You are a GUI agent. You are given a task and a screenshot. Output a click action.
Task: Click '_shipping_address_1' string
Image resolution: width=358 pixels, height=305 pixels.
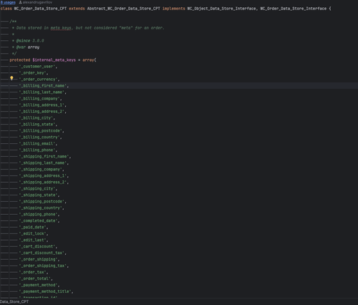[x=43, y=176]
